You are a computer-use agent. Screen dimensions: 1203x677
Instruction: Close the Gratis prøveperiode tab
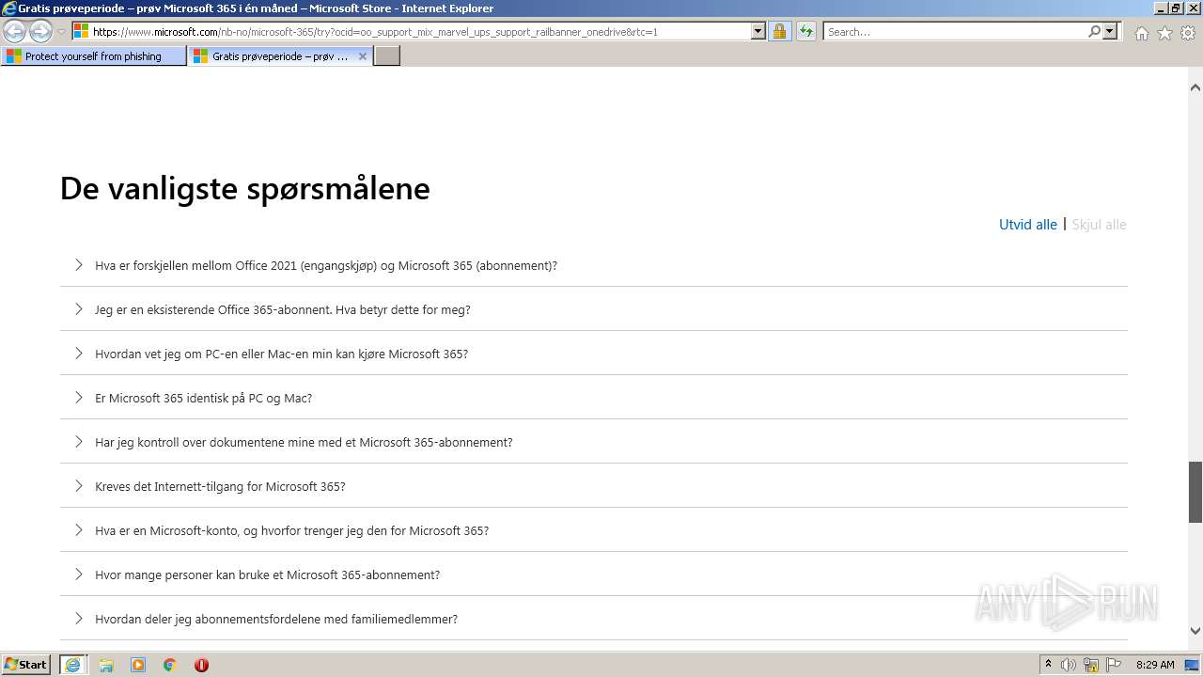[x=363, y=56]
